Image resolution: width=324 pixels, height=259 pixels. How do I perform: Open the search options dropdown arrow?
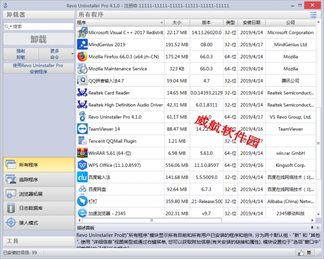click(11, 26)
